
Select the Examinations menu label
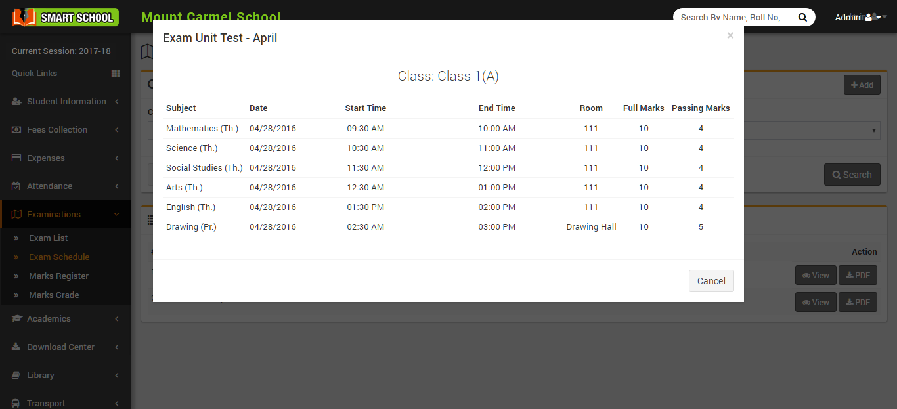pyautogui.click(x=54, y=215)
